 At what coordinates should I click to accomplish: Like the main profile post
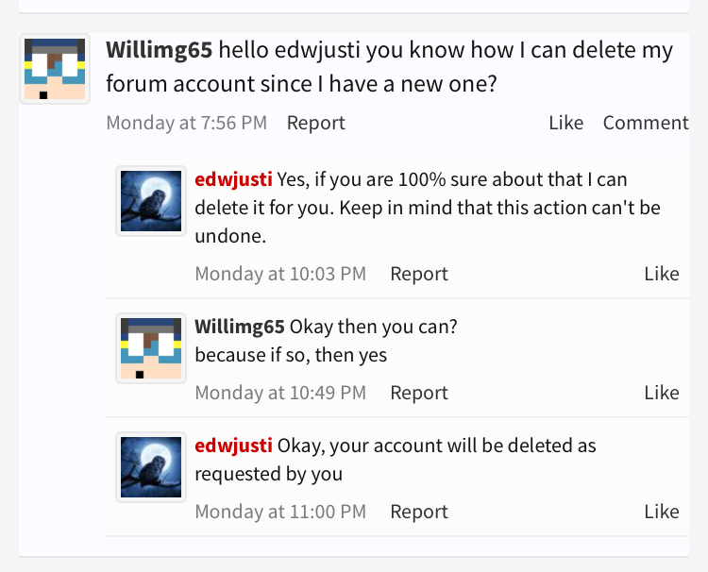(x=566, y=123)
